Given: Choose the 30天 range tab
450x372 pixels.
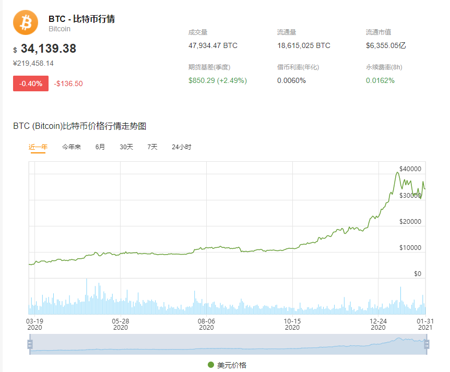Looking at the screenshot, I should click(x=126, y=147).
